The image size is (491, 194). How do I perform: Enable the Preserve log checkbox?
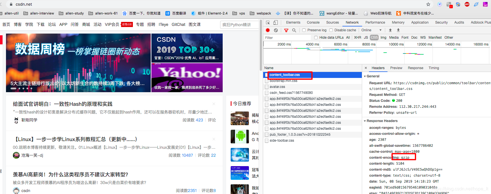(304, 30)
